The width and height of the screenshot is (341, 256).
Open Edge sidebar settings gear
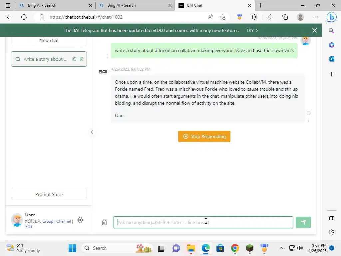point(332,232)
